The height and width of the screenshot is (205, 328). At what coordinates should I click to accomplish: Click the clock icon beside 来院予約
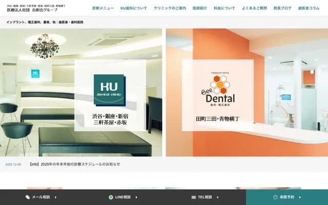(x=276, y=197)
